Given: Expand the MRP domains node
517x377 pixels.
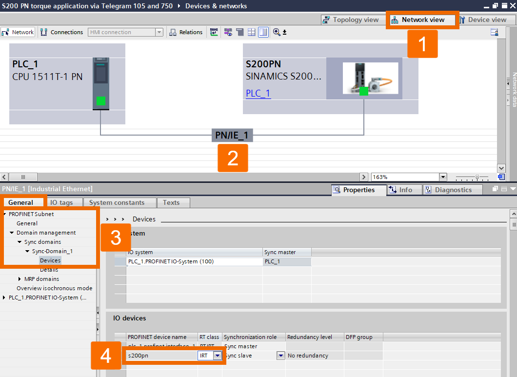Looking at the screenshot, I should [20, 278].
